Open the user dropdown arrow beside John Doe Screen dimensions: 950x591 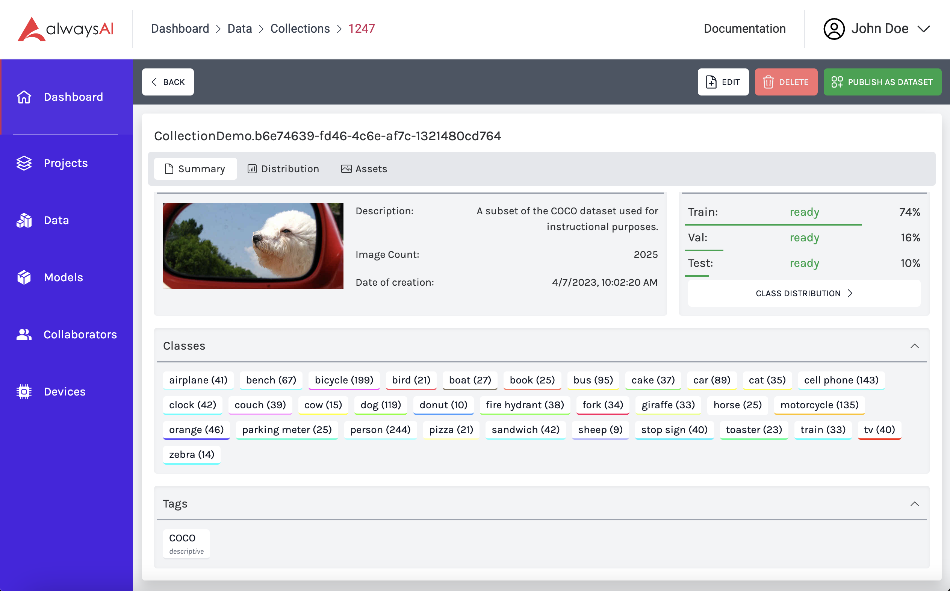tap(924, 29)
